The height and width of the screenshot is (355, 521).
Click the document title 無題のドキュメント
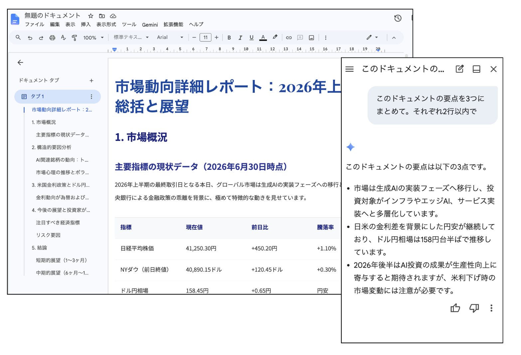tap(53, 16)
